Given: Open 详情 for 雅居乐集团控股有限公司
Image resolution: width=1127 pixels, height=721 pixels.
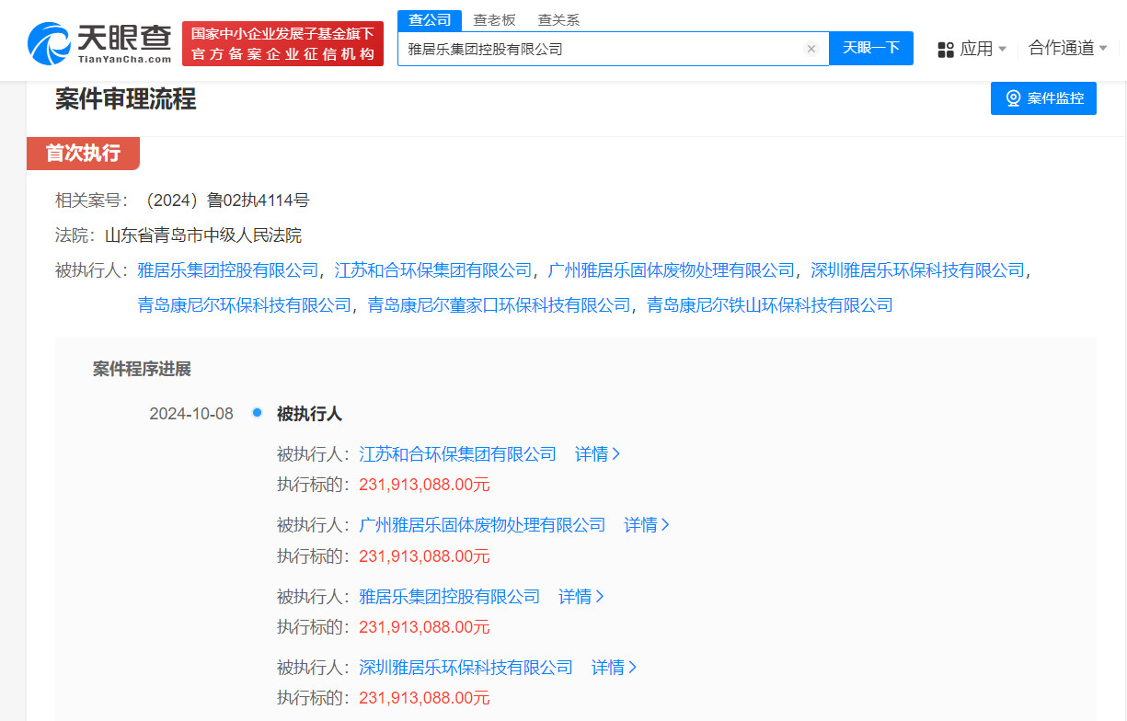Looking at the screenshot, I should pyautogui.click(x=581, y=597).
